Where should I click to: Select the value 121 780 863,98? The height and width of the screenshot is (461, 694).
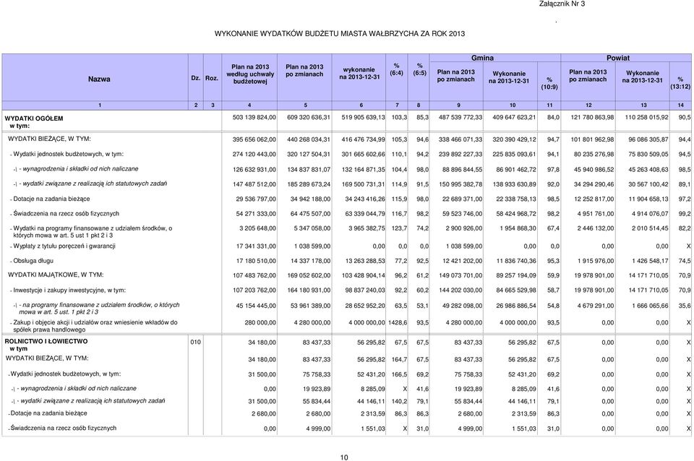click(x=592, y=118)
